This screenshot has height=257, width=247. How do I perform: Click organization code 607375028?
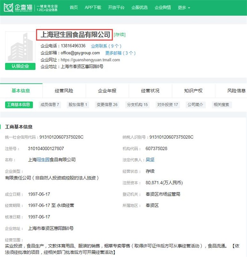click(157, 148)
